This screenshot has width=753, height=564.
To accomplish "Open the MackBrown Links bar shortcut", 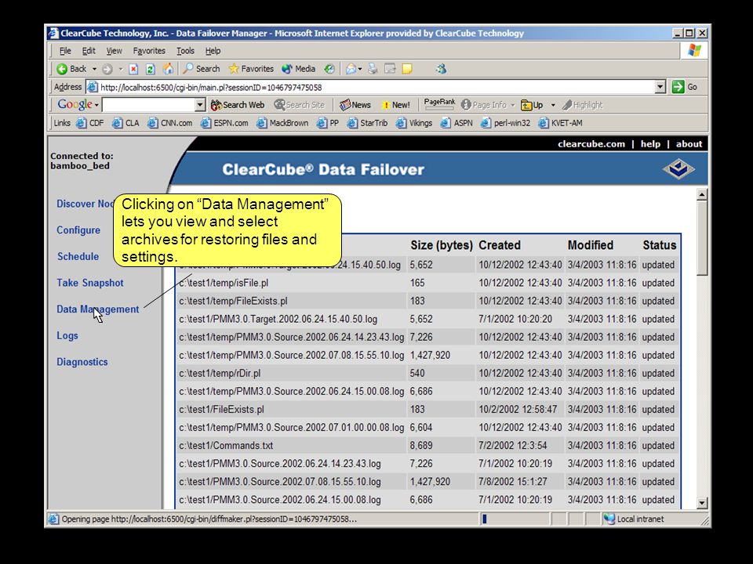I will (x=282, y=123).
